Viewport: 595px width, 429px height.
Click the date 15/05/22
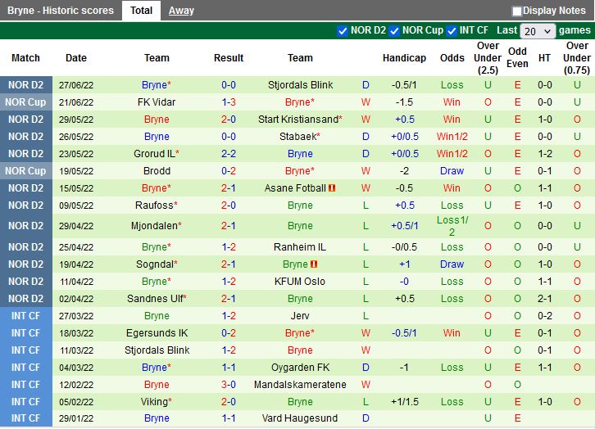point(76,188)
